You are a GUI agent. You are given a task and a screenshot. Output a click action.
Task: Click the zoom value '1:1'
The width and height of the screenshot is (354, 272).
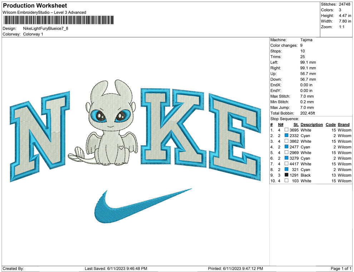point(342,27)
